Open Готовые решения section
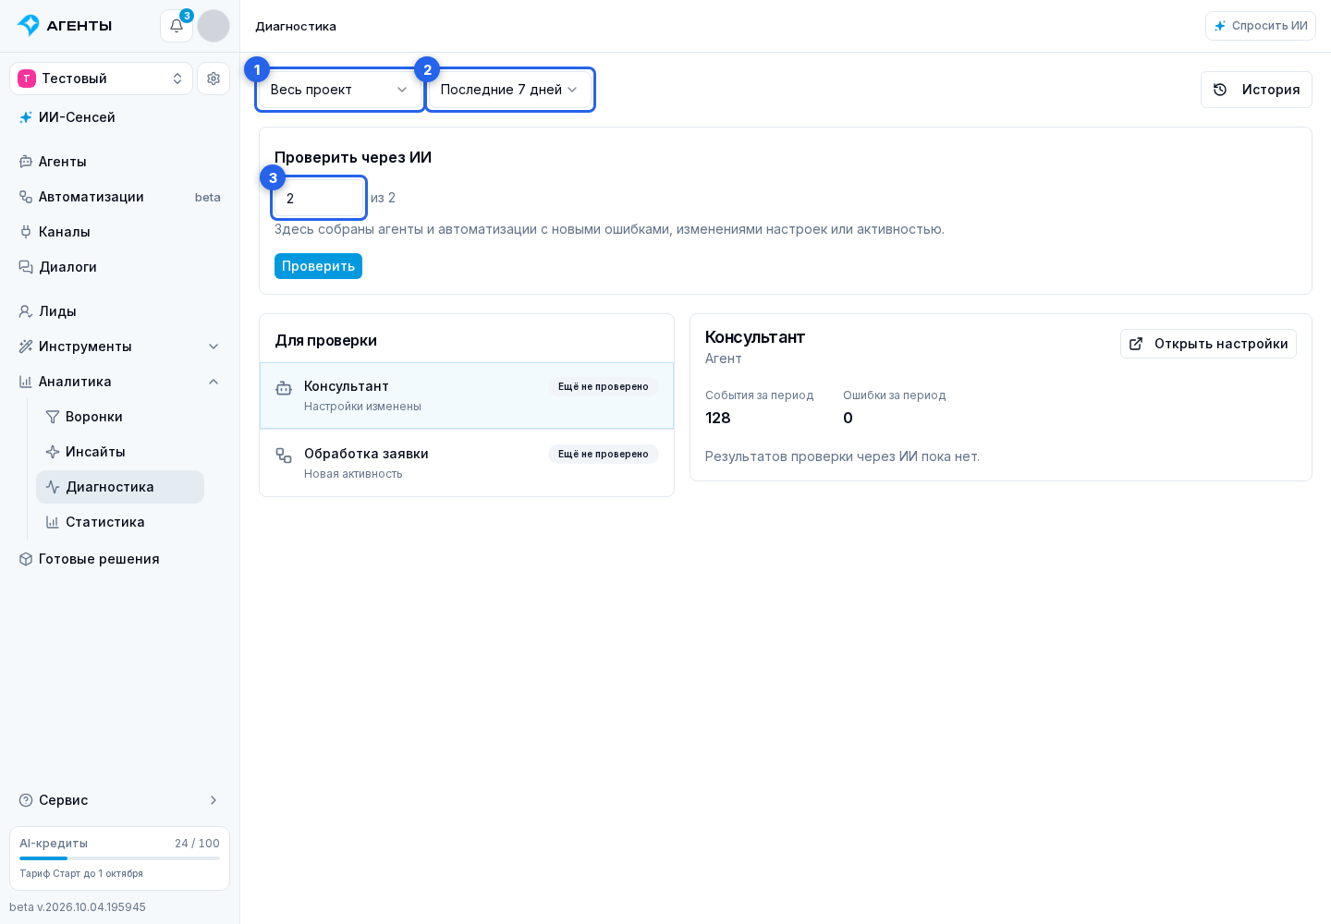1331x924 pixels. pyautogui.click(x=120, y=559)
